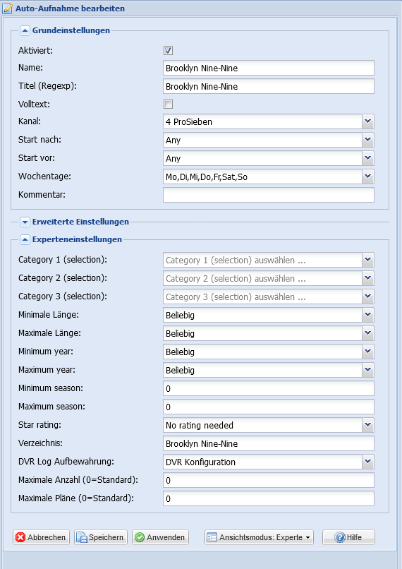Click the Speichern save disk icon
This screenshot has width=402, height=569.
[82, 537]
